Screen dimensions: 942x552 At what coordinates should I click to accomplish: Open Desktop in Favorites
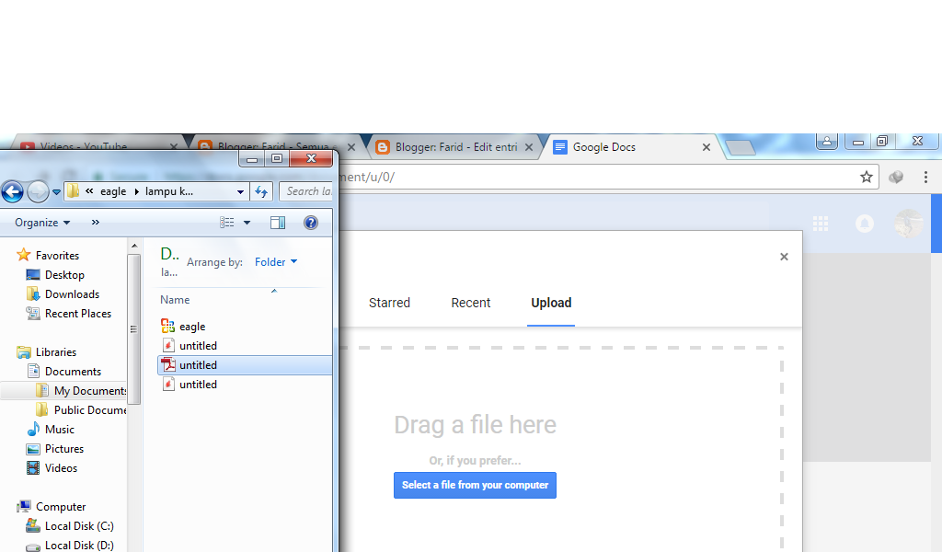64,274
